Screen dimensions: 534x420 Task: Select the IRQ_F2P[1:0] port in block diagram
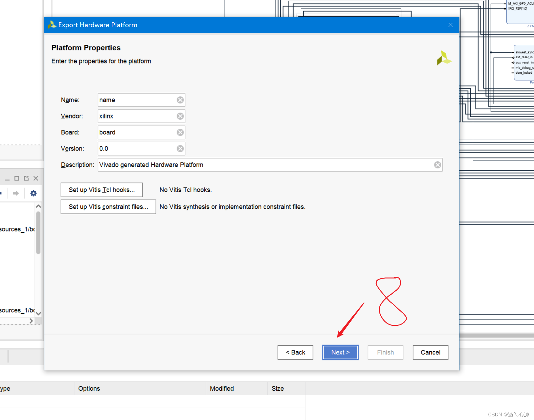click(x=517, y=8)
